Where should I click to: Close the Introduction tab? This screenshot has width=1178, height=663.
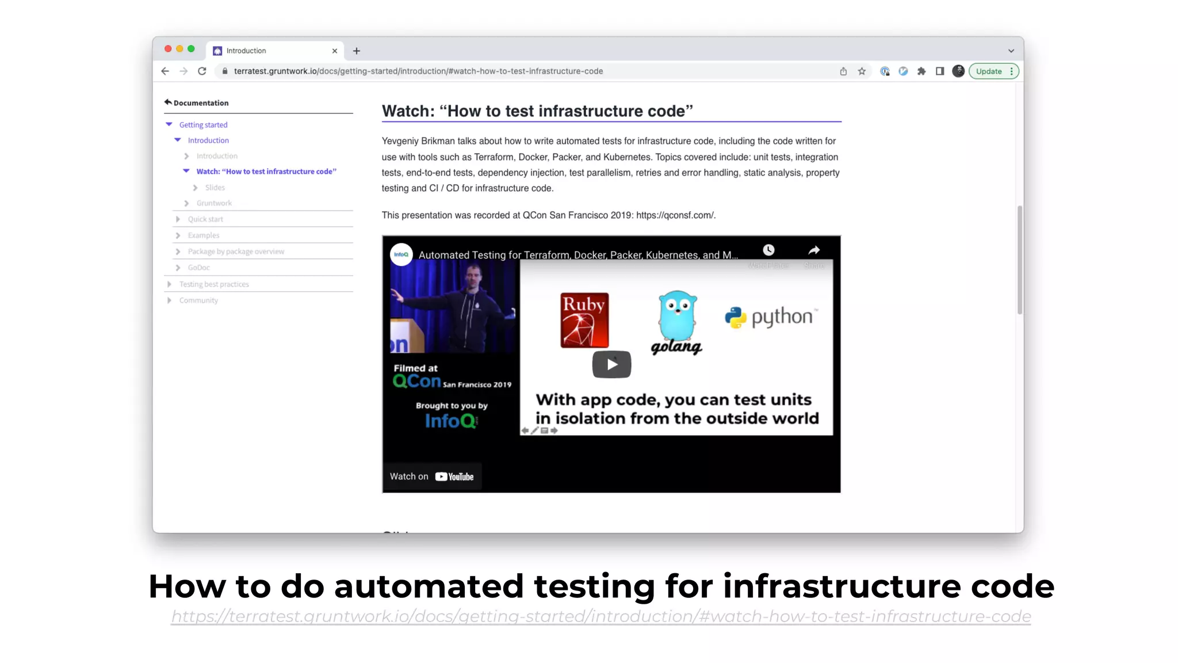click(x=335, y=51)
